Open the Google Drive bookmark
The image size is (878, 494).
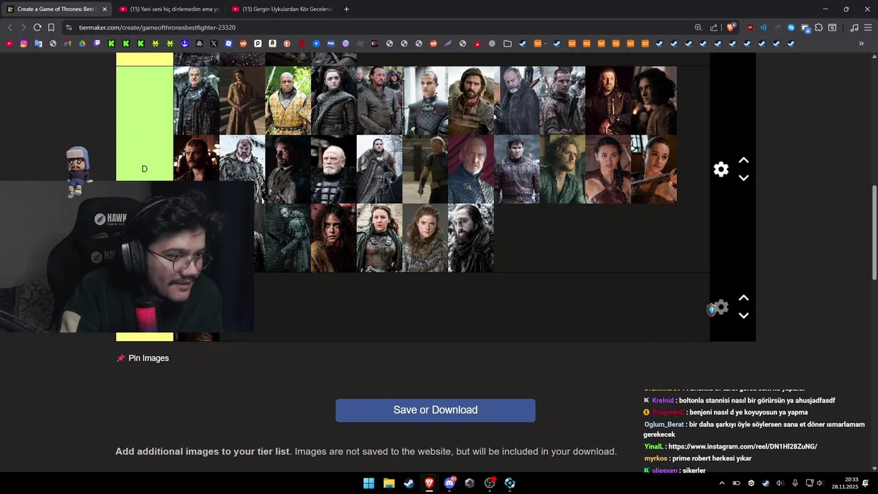coord(82,43)
